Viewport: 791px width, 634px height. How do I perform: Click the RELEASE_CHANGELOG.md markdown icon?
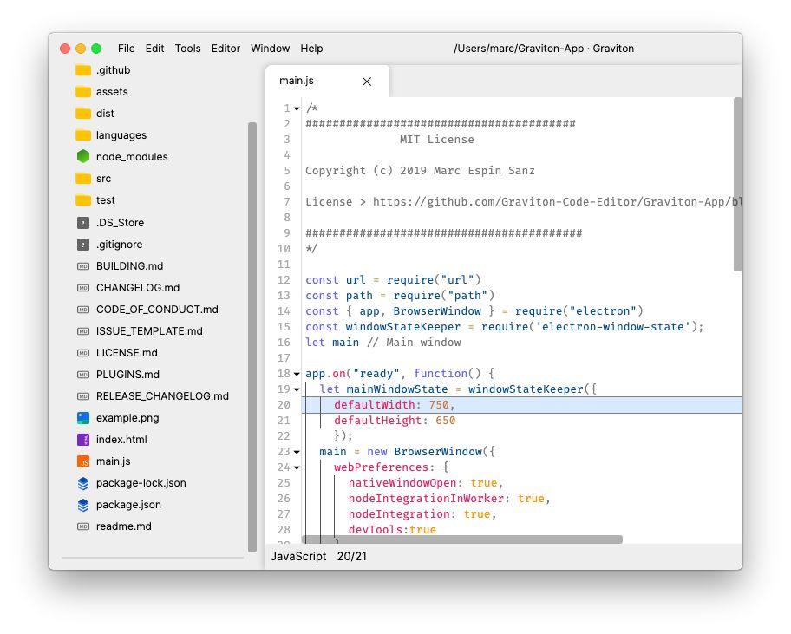point(83,396)
